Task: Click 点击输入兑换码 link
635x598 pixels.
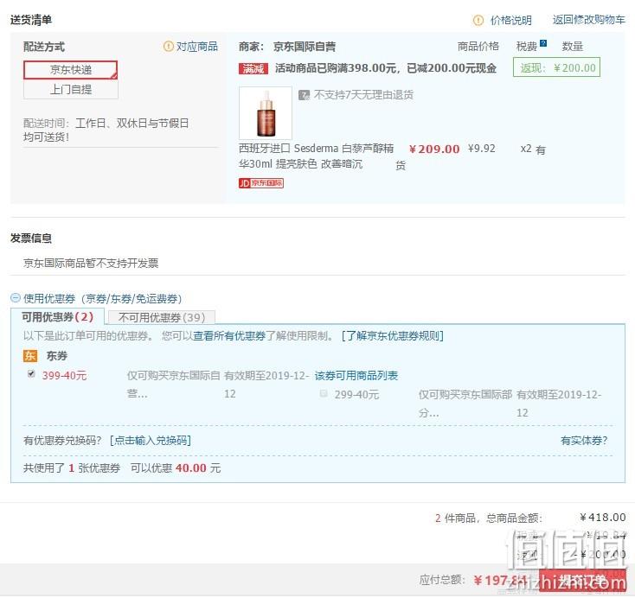Action: [151, 440]
